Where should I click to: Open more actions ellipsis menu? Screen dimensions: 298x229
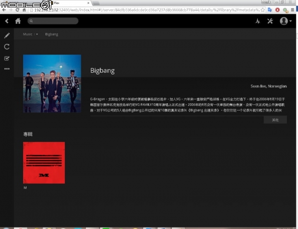point(7,69)
